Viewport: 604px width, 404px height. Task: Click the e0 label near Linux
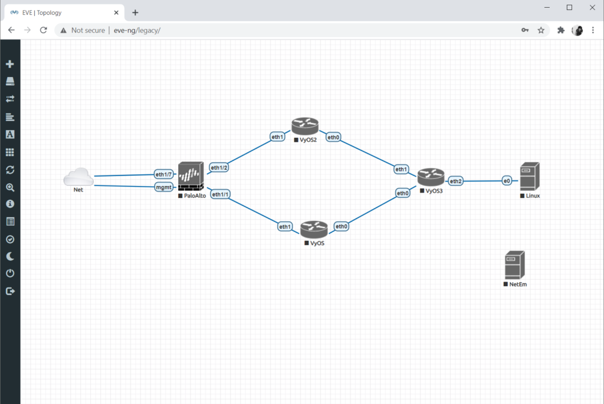pos(507,181)
